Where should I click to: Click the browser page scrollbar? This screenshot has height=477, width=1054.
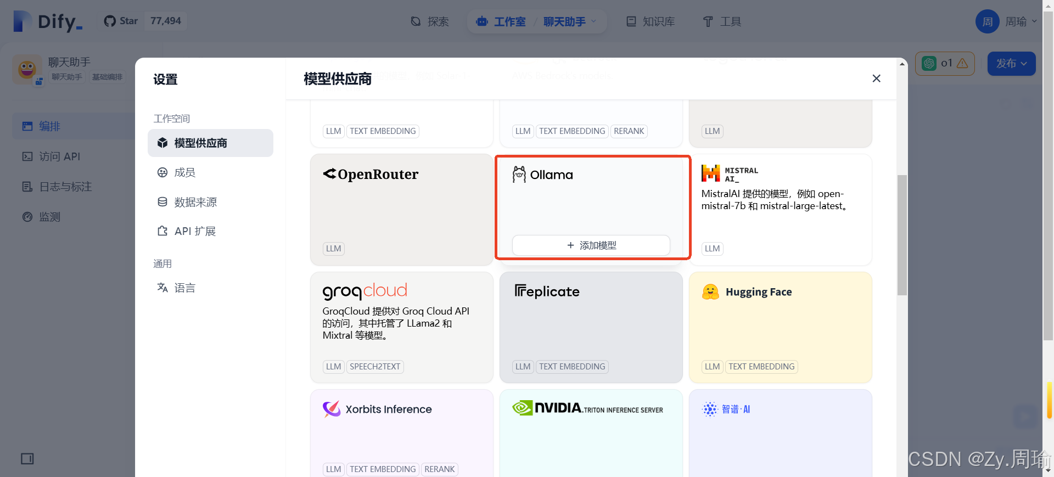[x=1048, y=176]
